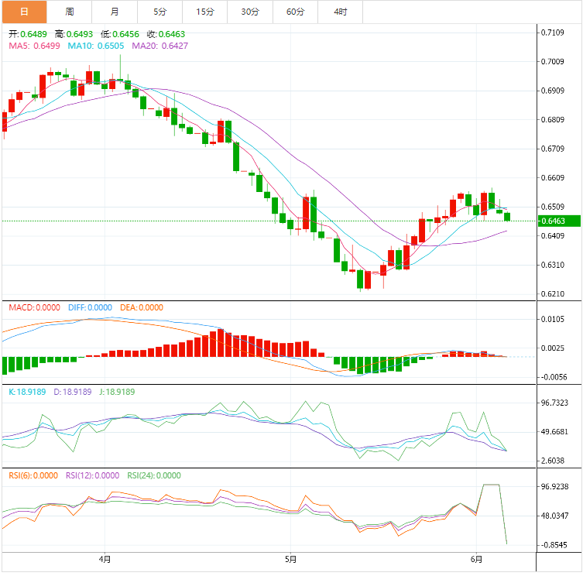Click the 48.0347 RSI axis label
This screenshot has width=583, height=576.
point(554,516)
